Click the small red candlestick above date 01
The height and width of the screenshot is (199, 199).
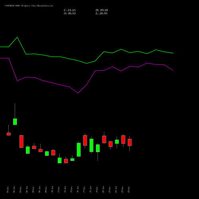[x=9, y=134]
